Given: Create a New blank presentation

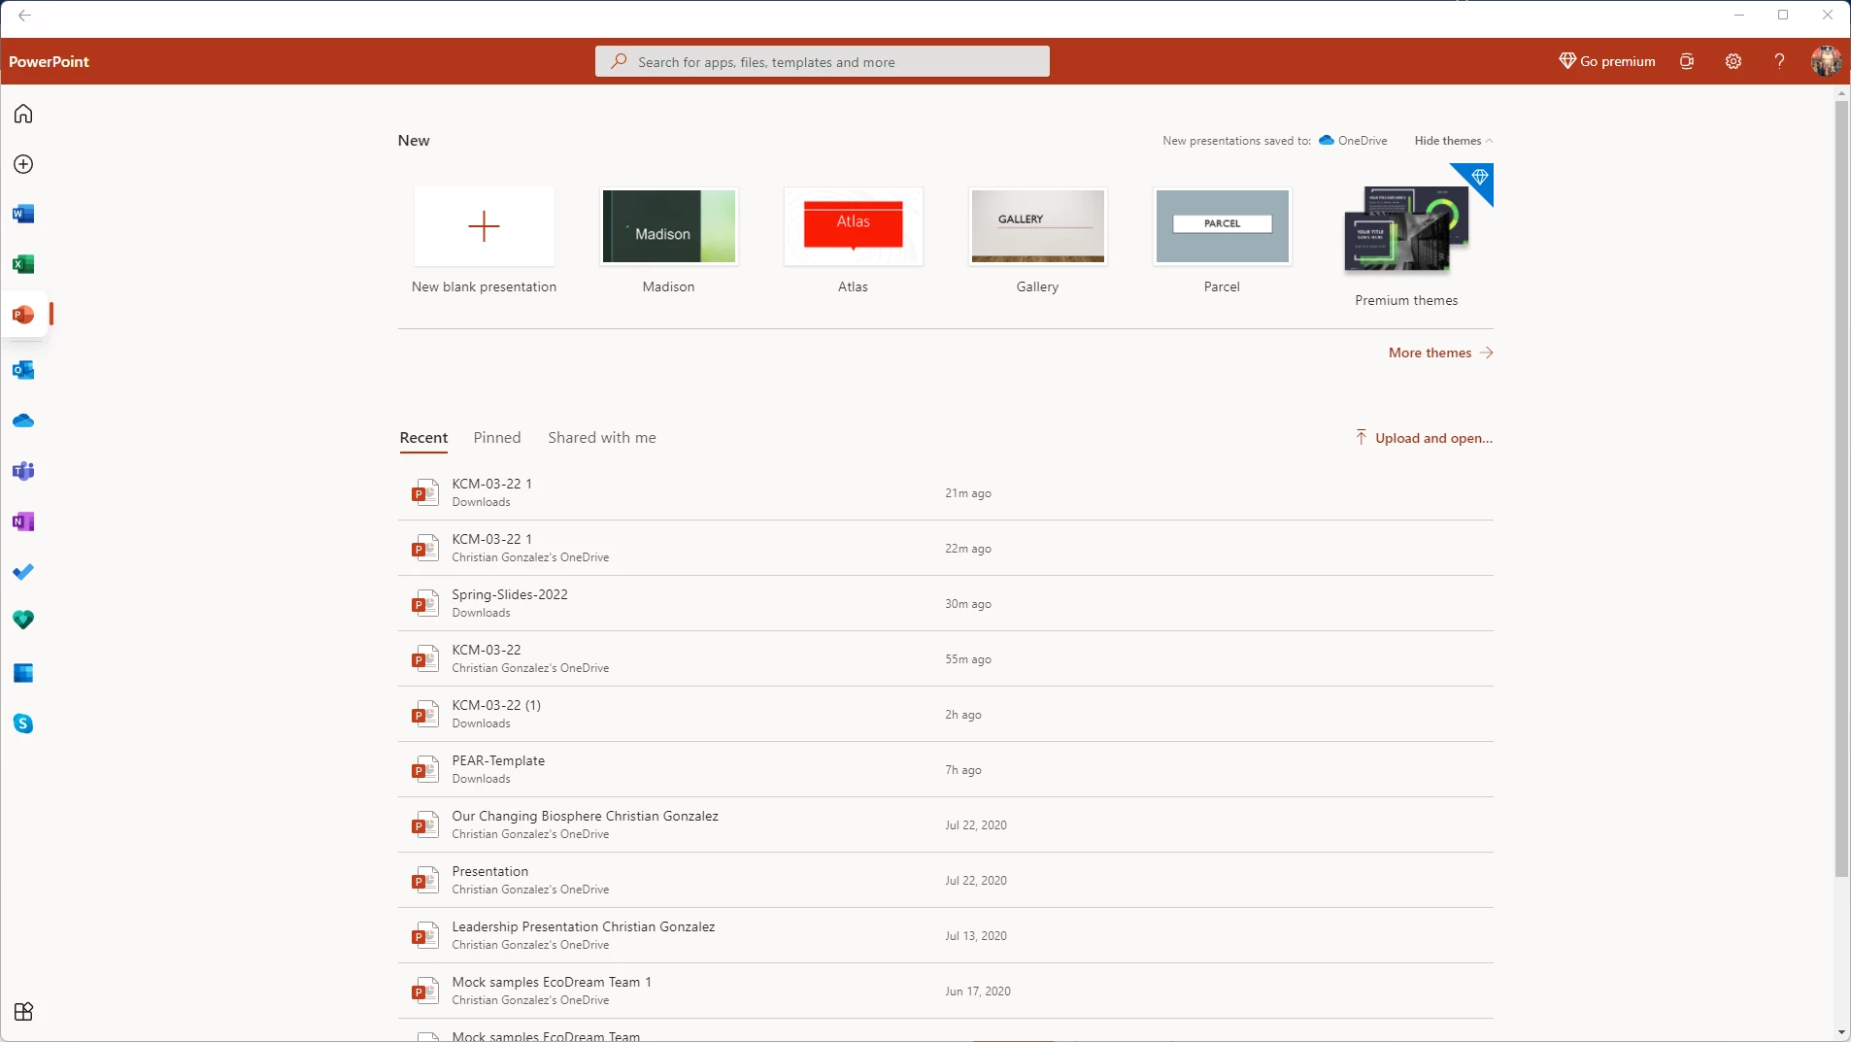Looking at the screenshot, I should click(484, 226).
